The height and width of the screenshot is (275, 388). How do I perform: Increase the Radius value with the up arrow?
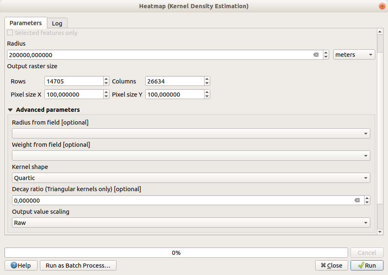(326, 53)
